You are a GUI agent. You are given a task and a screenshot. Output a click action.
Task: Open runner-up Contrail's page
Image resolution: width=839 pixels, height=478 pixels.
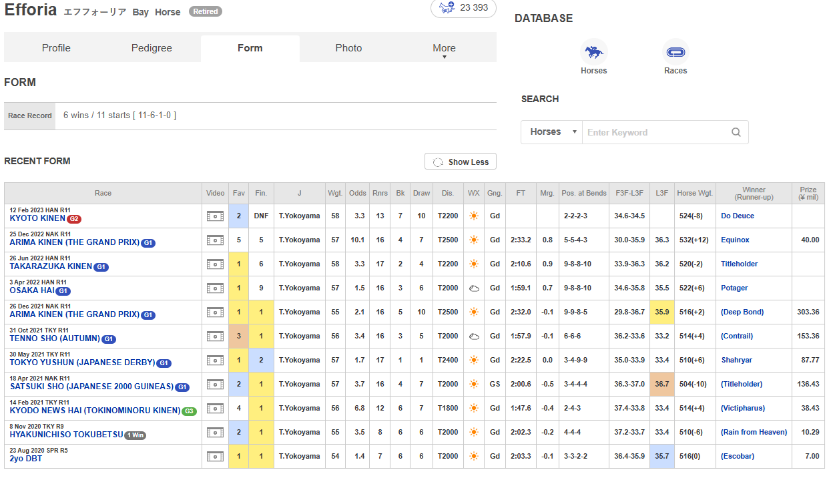coord(737,336)
